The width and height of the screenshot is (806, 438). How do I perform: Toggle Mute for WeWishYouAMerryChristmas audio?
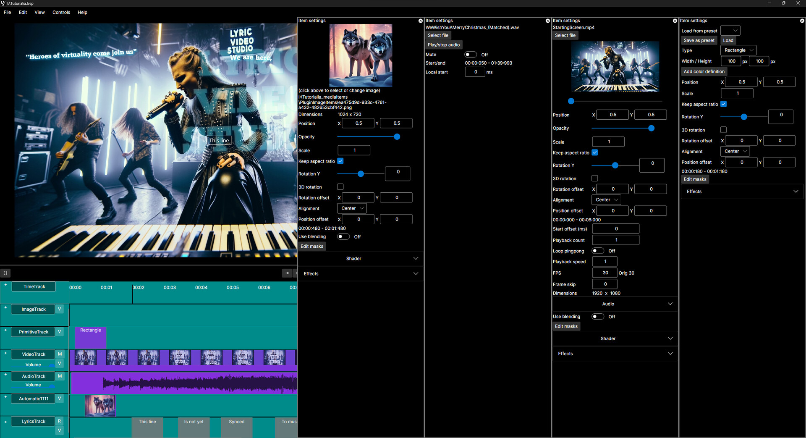[x=470, y=54]
